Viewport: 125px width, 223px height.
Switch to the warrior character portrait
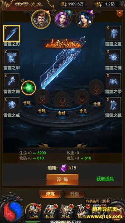41,19
